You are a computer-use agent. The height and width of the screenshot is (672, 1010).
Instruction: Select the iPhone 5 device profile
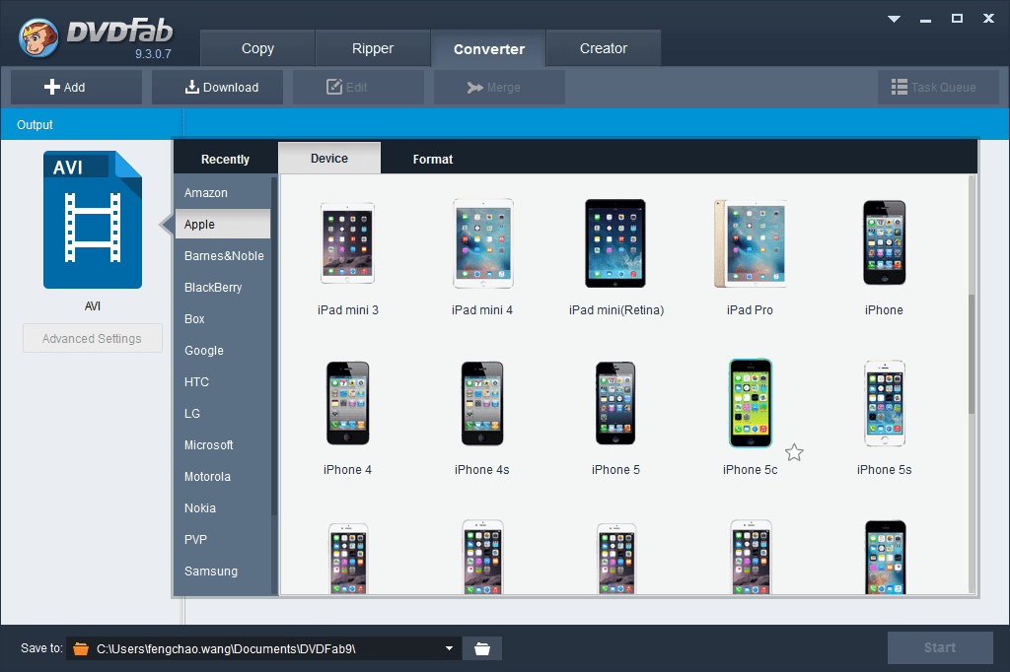coord(615,419)
